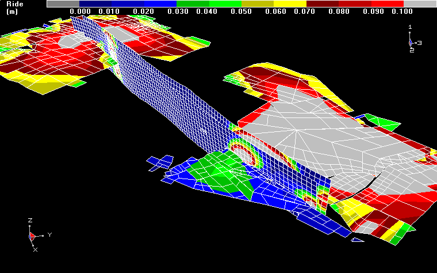Click the legend value '0.070'
Image resolution: width=437 pixels, height=273 pixels.
click(x=305, y=12)
